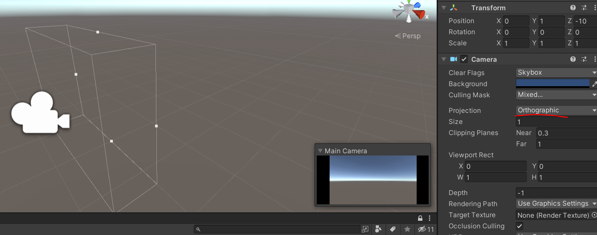This screenshot has height=235, width=597.
Task: Open the Transform component more-options menu
Action: tap(594, 8)
